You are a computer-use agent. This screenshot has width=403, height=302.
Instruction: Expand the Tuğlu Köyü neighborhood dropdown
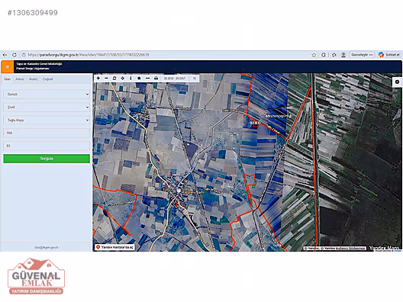[x=47, y=120]
